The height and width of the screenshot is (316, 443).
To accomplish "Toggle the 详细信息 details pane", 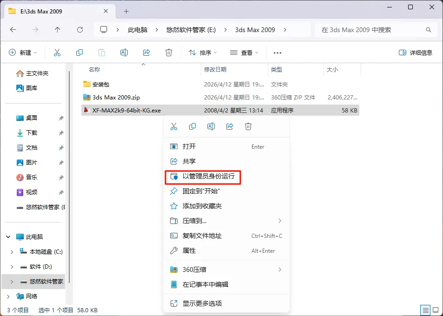I will point(415,53).
